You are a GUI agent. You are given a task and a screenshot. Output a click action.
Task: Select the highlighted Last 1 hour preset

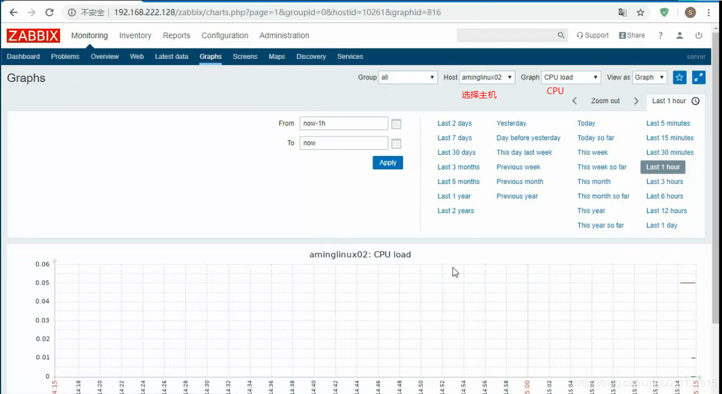pos(662,167)
